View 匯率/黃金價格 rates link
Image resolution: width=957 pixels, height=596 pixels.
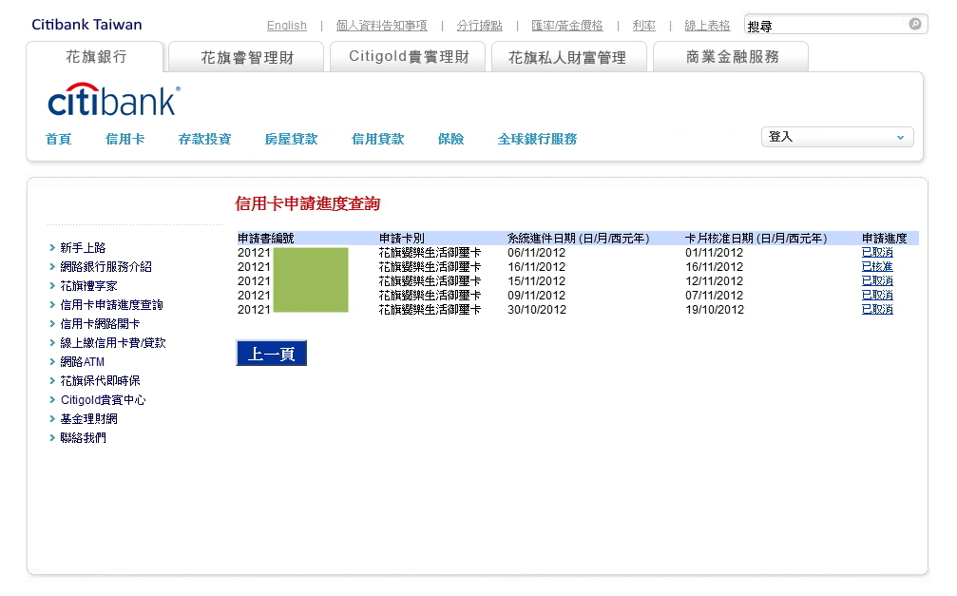tap(567, 26)
